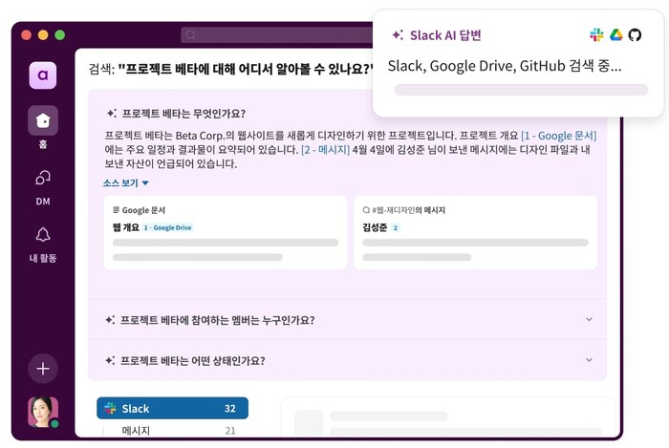
Task: Open the [2 - 메시지] citation link
Action: click(x=325, y=150)
